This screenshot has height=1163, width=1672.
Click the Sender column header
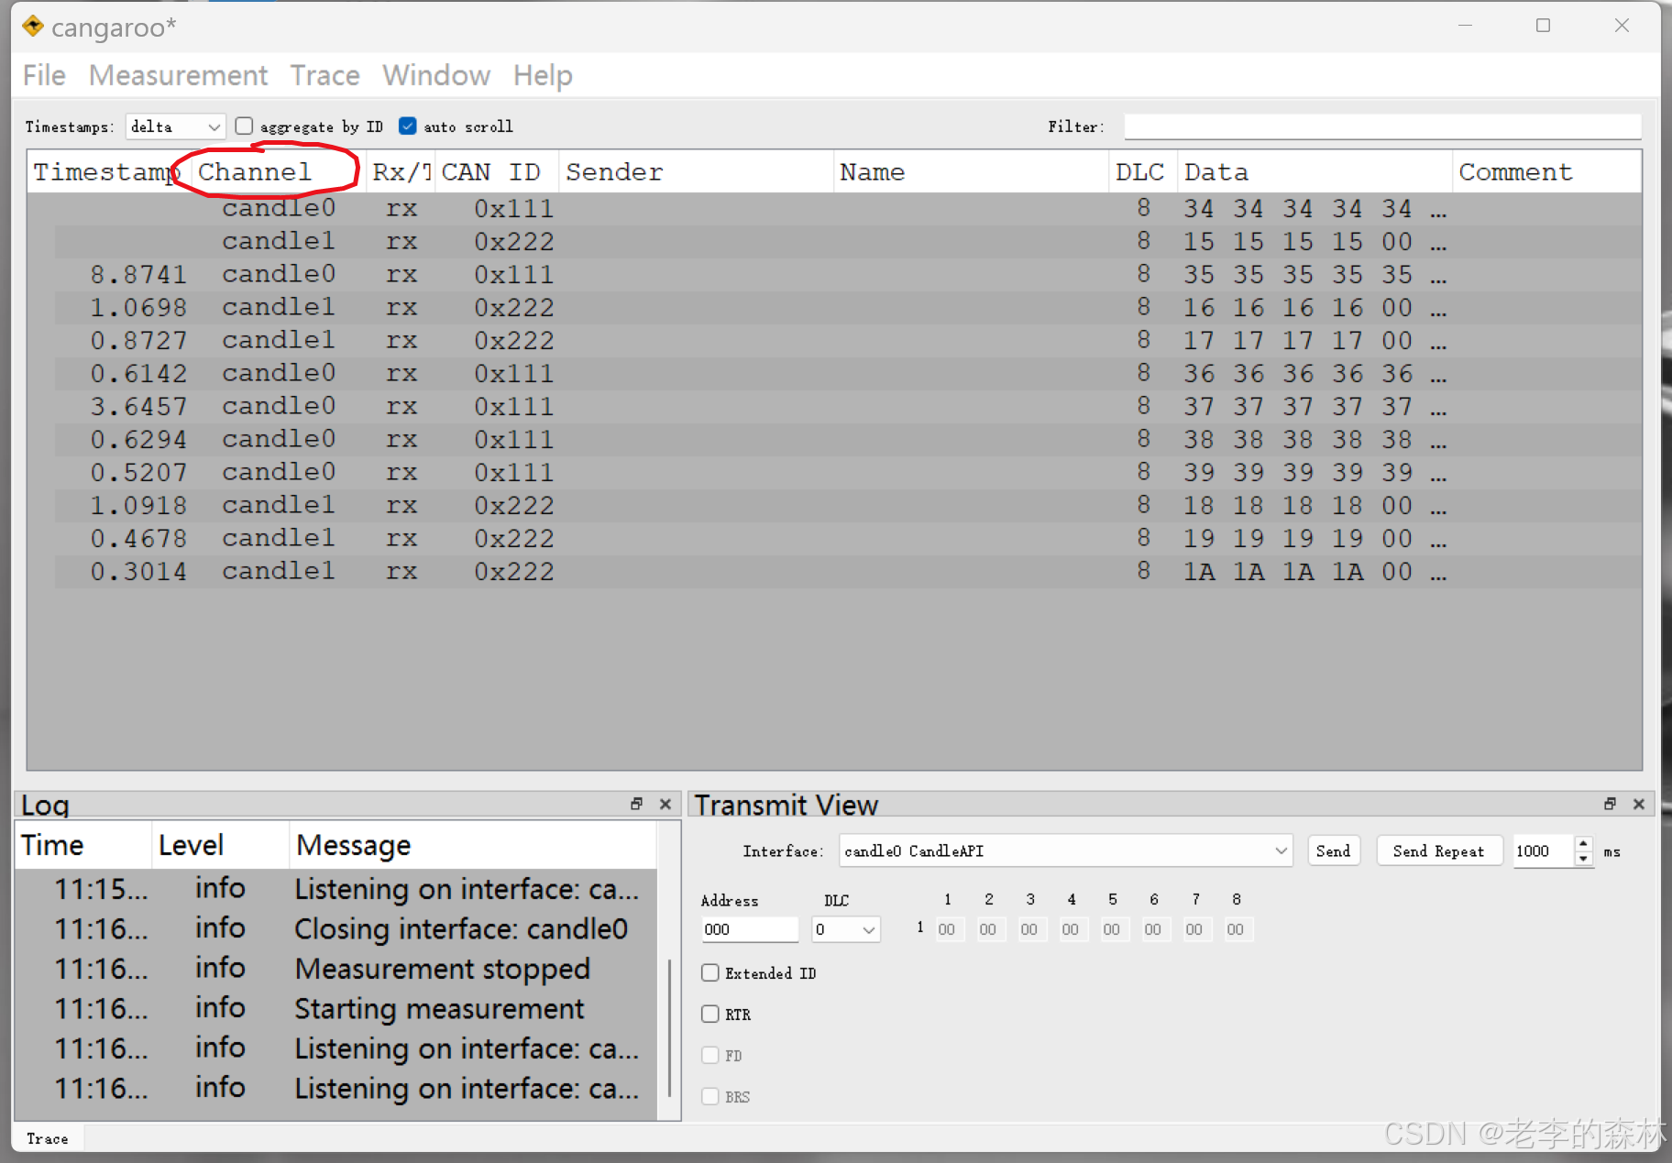click(x=696, y=171)
